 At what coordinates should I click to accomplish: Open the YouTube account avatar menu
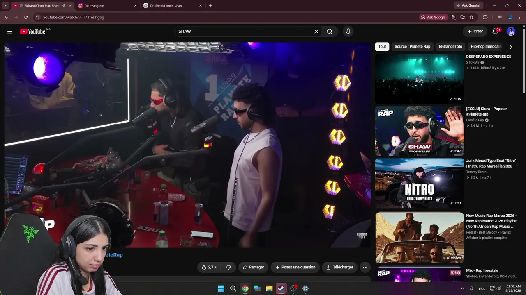[511, 32]
